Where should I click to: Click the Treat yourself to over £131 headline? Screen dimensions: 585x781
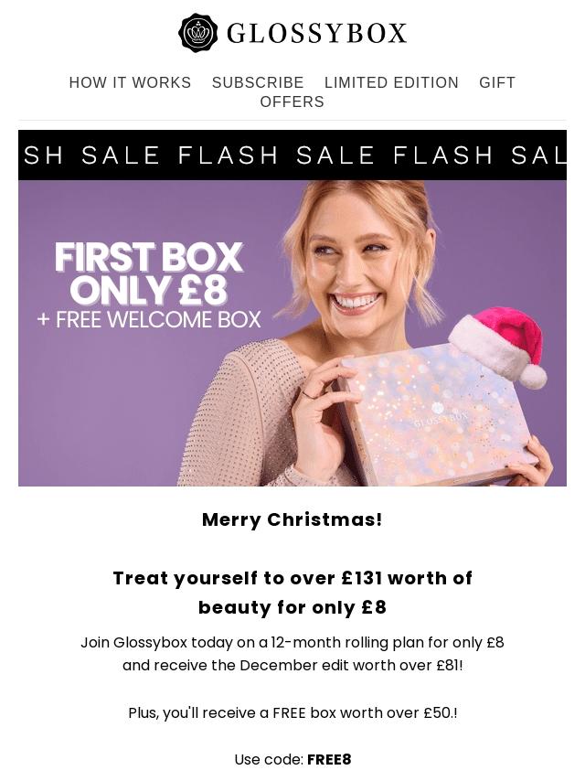click(x=292, y=593)
